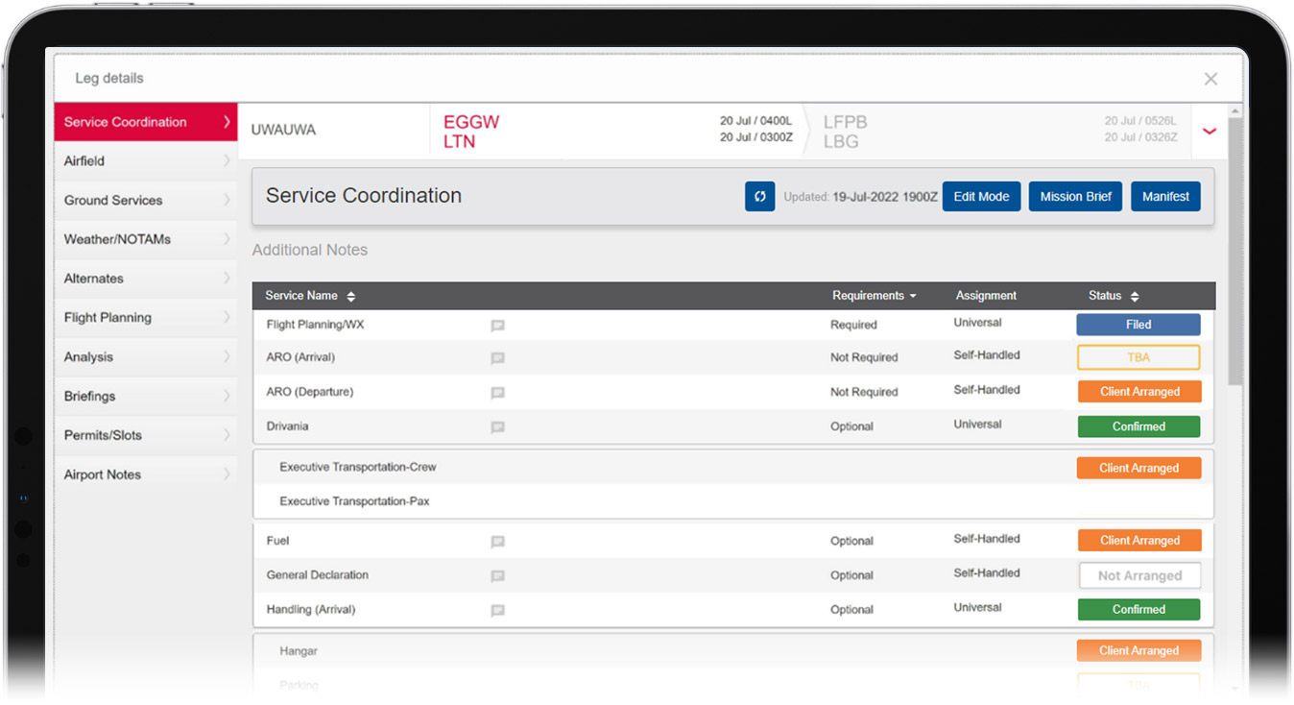Open the Fuel row comment icon
The image size is (1294, 705).
pyautogui.click(x=497, y=542)
